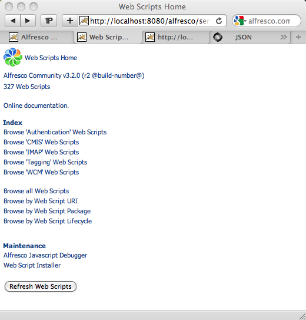Show hidden tabs with the double-chevron
The height and width of the screenshot is (320, 306).
click(283, 37)
